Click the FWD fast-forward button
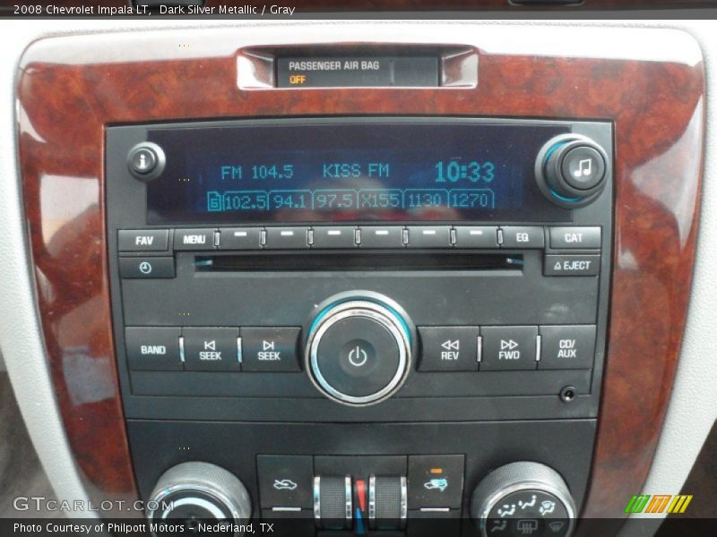717x537 pixels. click(x=508, y=349)
